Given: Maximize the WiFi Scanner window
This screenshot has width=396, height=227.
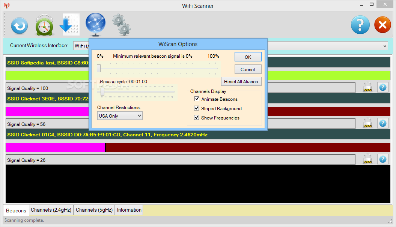Looking at the screenshot, I should pos(372,4).
